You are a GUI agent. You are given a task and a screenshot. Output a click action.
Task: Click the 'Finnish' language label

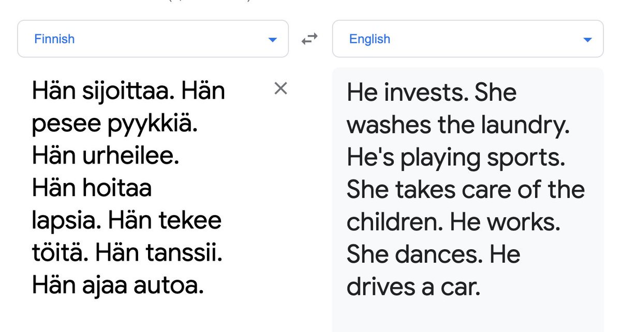coord(54,39)
